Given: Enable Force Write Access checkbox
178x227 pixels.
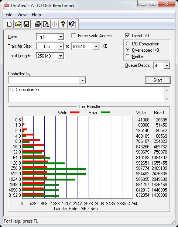Looking at the screenshot, I should pos(73,35).
